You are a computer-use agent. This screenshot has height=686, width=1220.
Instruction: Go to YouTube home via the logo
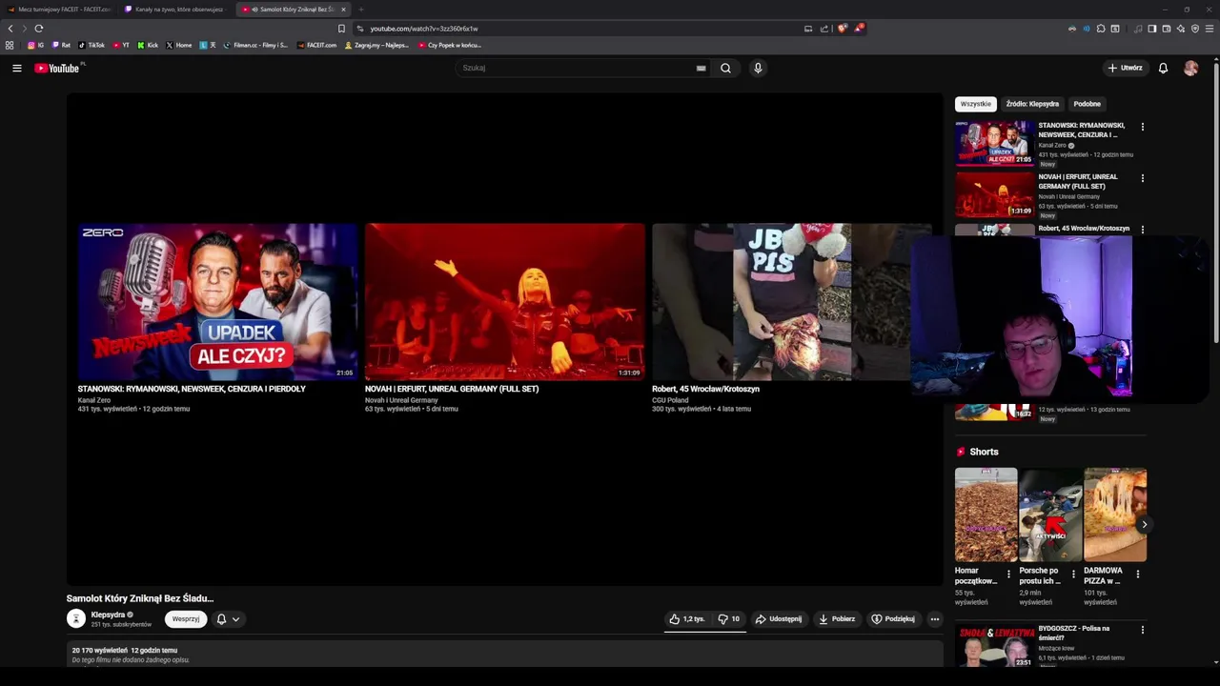coord(58,68)
